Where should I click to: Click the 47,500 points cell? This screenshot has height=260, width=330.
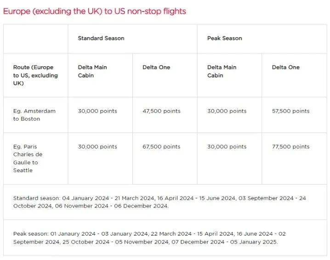(161, 111)
